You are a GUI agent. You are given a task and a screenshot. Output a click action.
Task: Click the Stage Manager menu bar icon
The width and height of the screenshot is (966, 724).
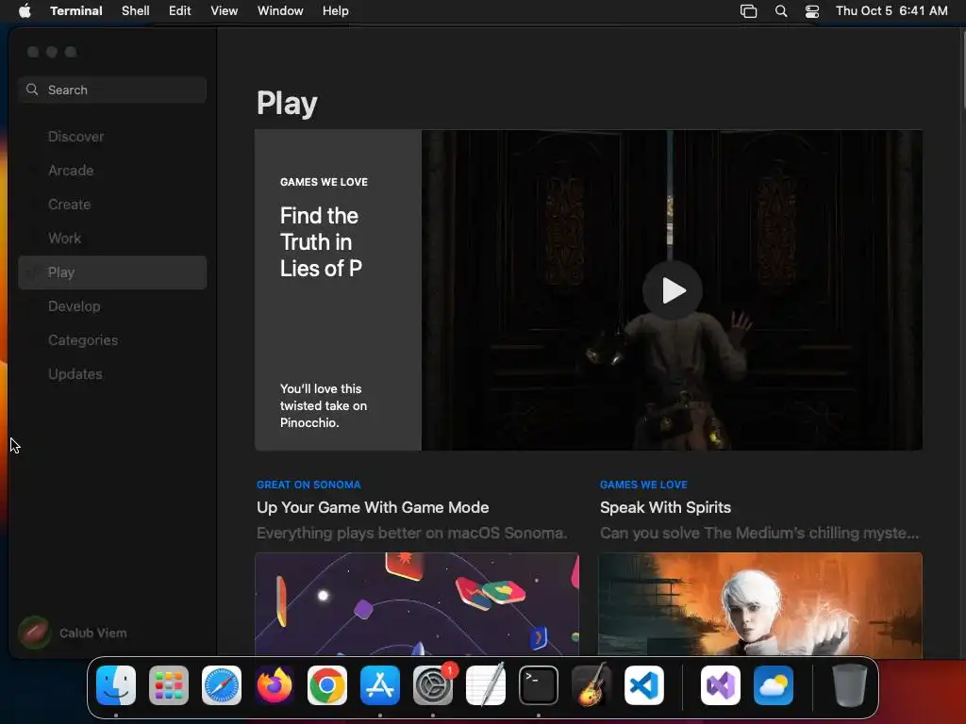coord(748,11)
